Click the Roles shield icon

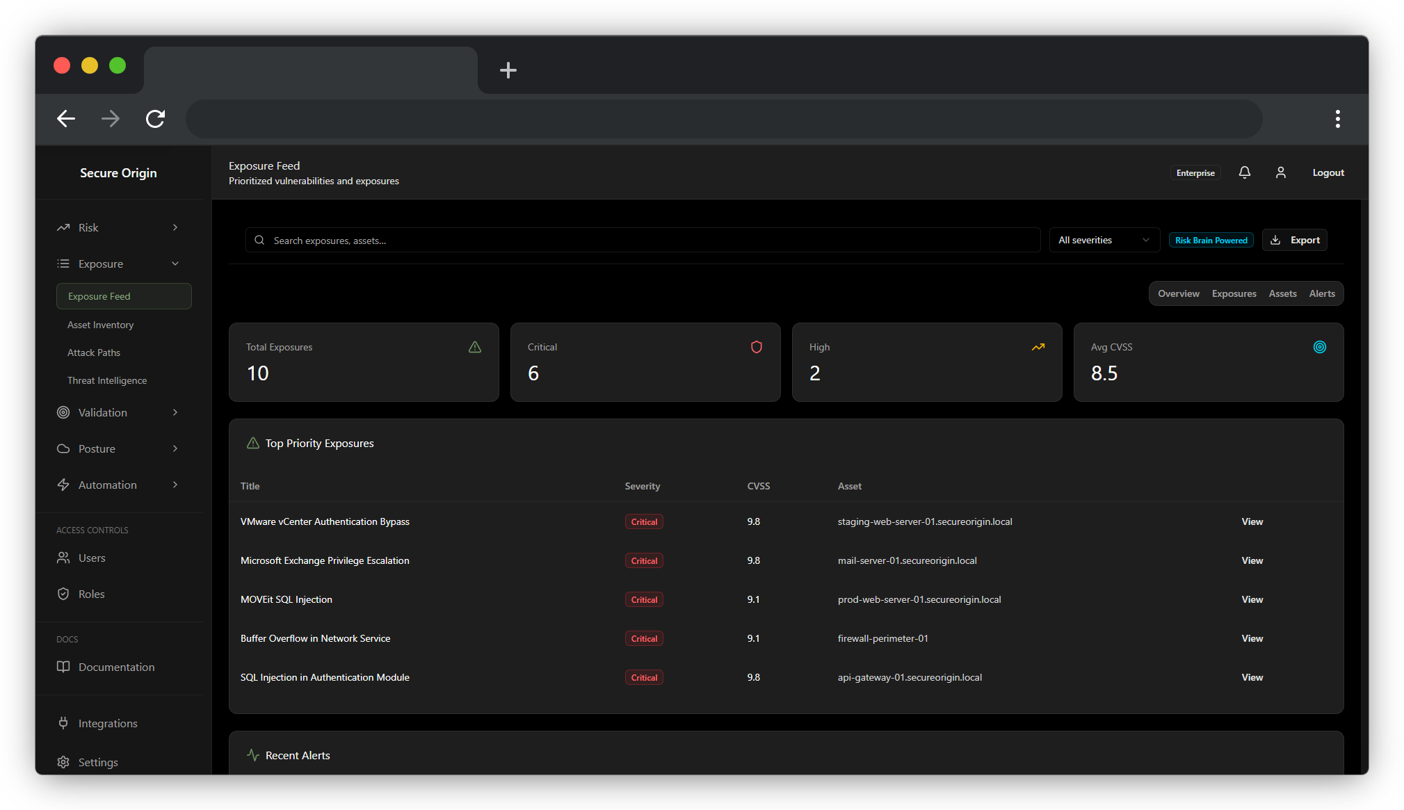tap(63, 594)
